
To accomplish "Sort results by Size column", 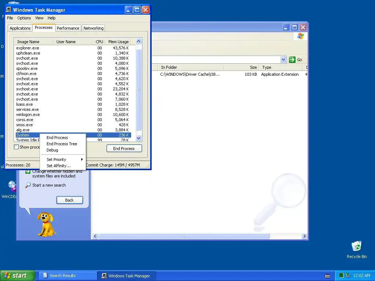I will tap(241, 67).
